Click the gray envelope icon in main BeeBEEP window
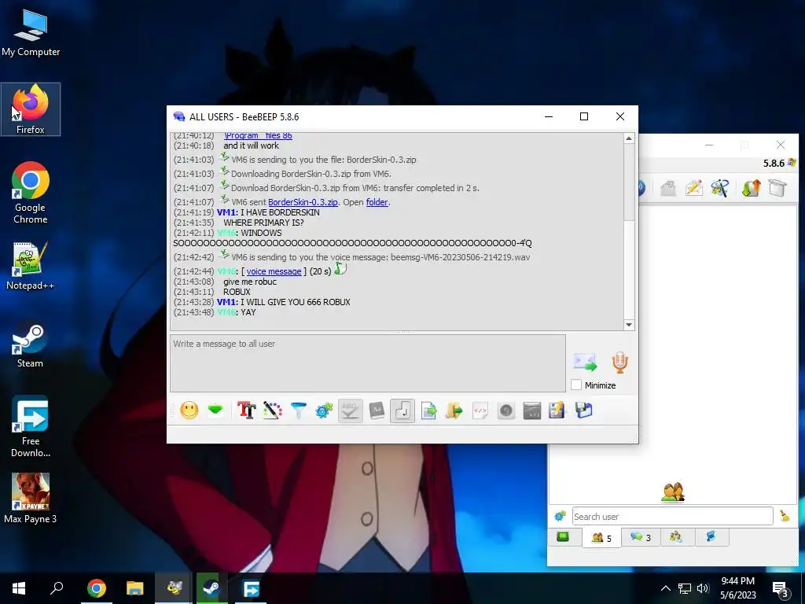The width and height of the screenshot is (805, 604). coord(668,188)
